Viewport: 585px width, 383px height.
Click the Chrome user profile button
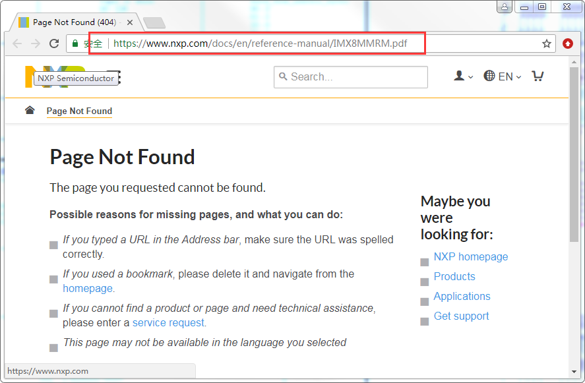[505, 7]
